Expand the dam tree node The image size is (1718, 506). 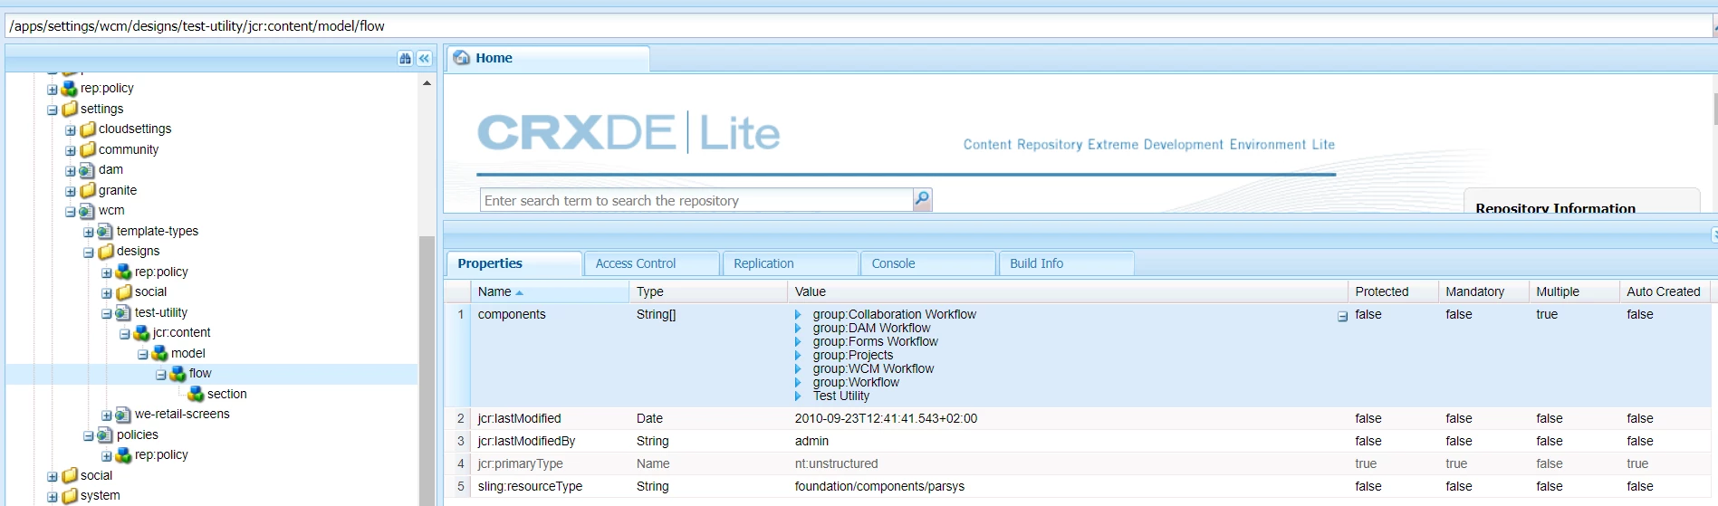[x=71, y=171]
